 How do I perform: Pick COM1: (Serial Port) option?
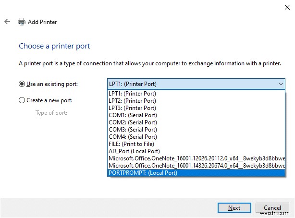pos(196,115)
